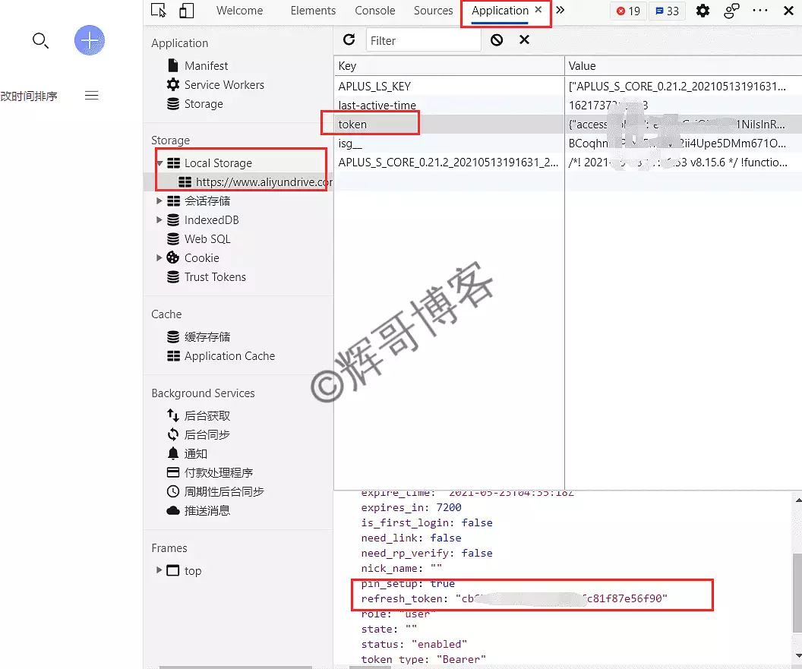This screenshot has width=802, height=669.
Task: Click the Value column header
Action: (x=684, y=66)
